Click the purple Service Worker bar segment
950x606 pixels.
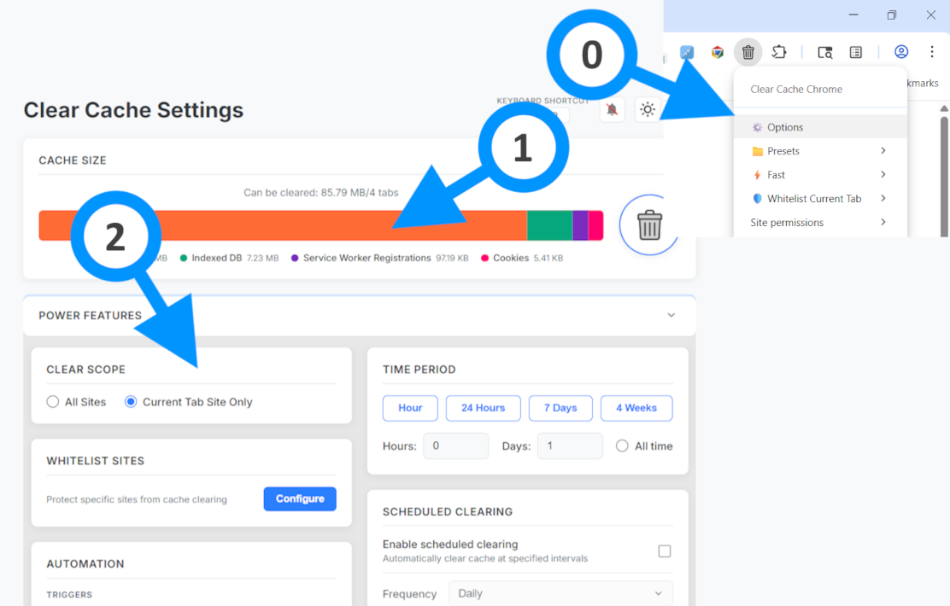(580, 225)
